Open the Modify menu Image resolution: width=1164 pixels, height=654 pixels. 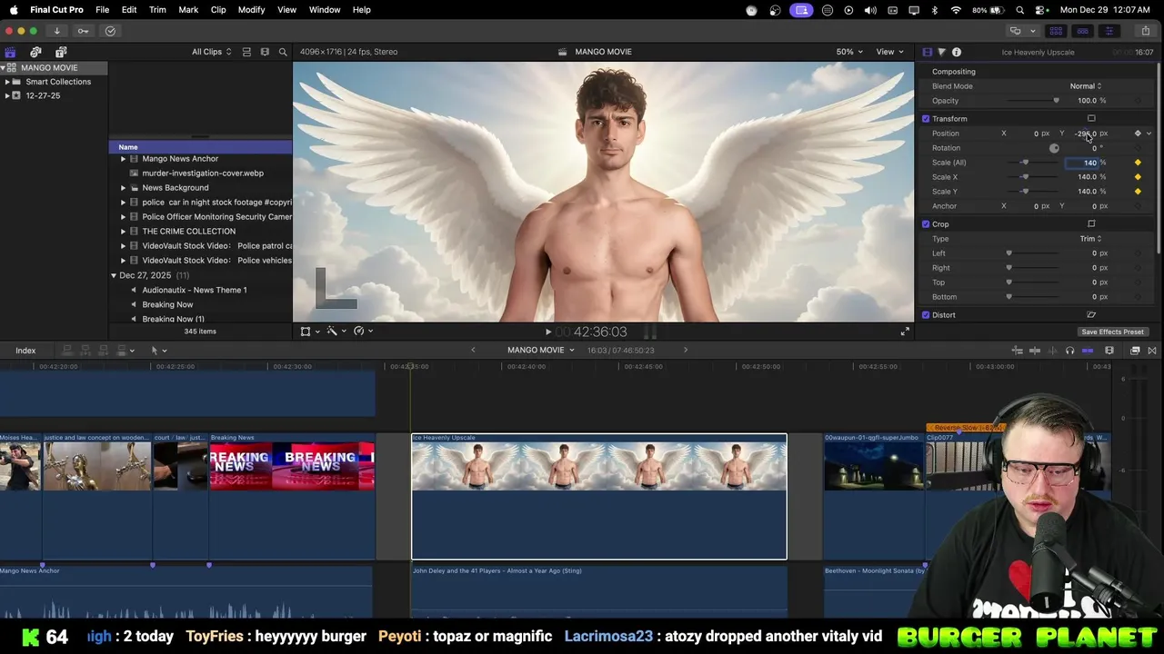pos(251,10)
